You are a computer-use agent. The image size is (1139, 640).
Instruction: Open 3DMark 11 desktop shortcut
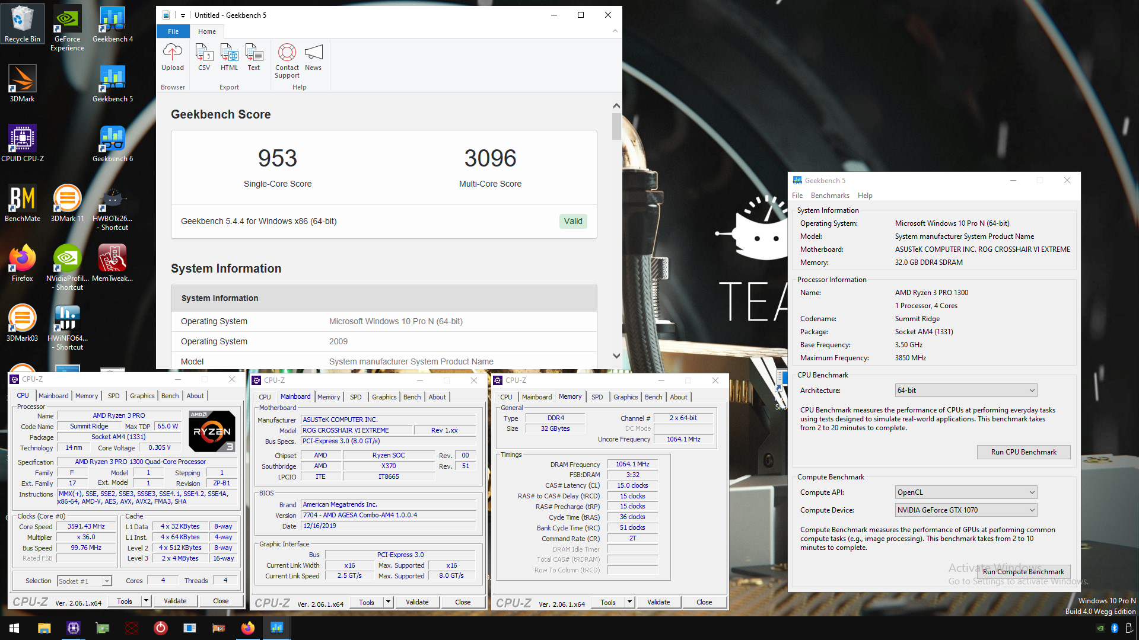click(67, 203)
